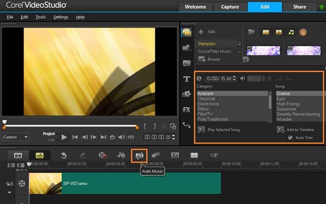Expand the Samples library list arrows
Viewport: 326px width, 204px height.
(x=240, y=44)
